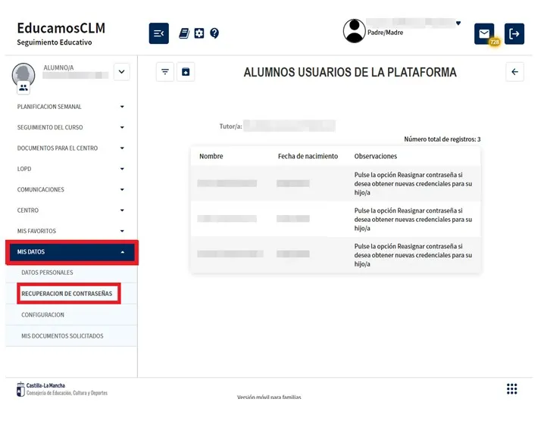Open the manual book icon
Image resolution: width=544 pixels, height=427 pixels.
pyautogui.click(x=184, y=33)
